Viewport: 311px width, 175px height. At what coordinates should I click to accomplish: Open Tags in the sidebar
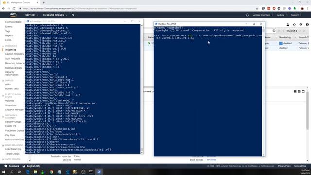tap(8, 31)
